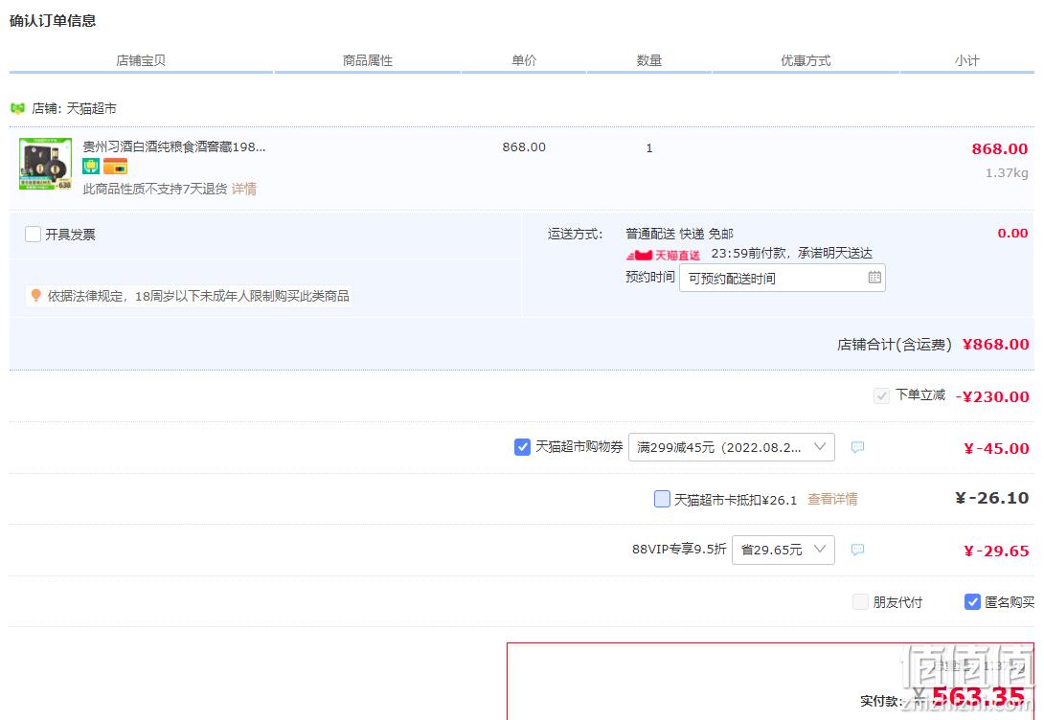Click the 运送方式 label
The width and height of the screenshot is (1044, 720).
(576, 234)
